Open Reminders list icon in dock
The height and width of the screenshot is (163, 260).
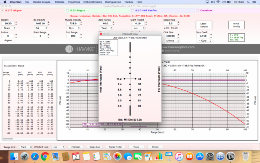96,156
